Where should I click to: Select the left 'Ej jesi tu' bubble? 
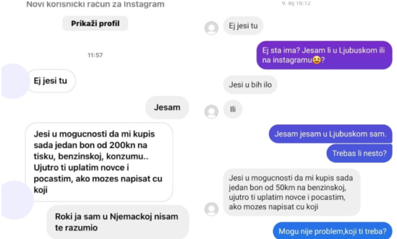pyautogui.click(x=51, y=81)
